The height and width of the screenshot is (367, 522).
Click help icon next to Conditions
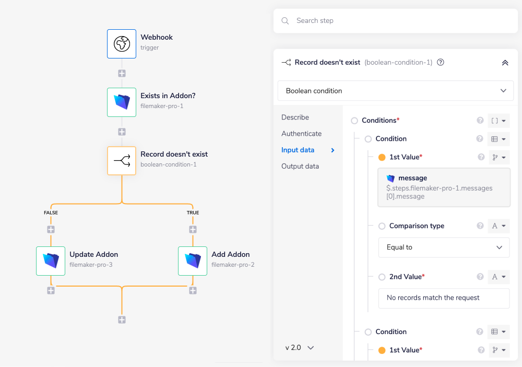480,121
